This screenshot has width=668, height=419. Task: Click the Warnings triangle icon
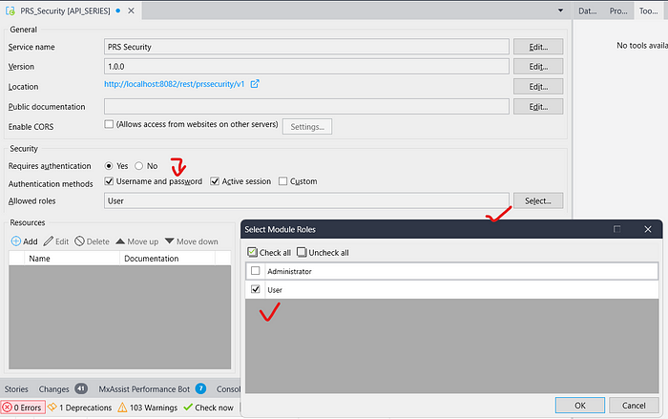pyautogui.click(x=122, y=408)
